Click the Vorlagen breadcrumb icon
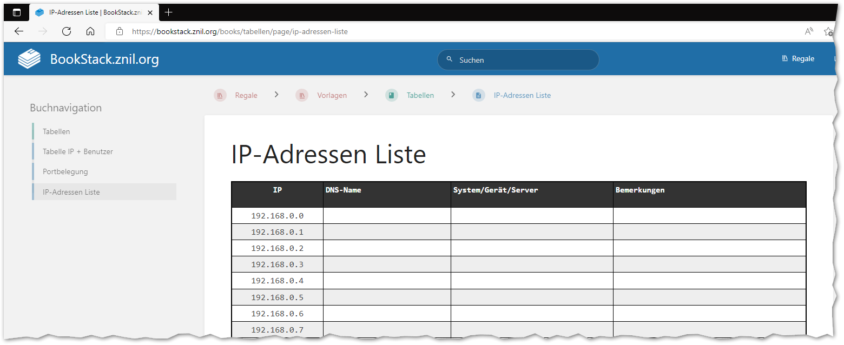844x345 pixels. point(302,96)
